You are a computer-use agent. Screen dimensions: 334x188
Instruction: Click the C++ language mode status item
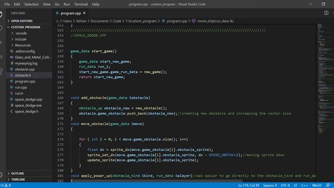tap(304, 185)
